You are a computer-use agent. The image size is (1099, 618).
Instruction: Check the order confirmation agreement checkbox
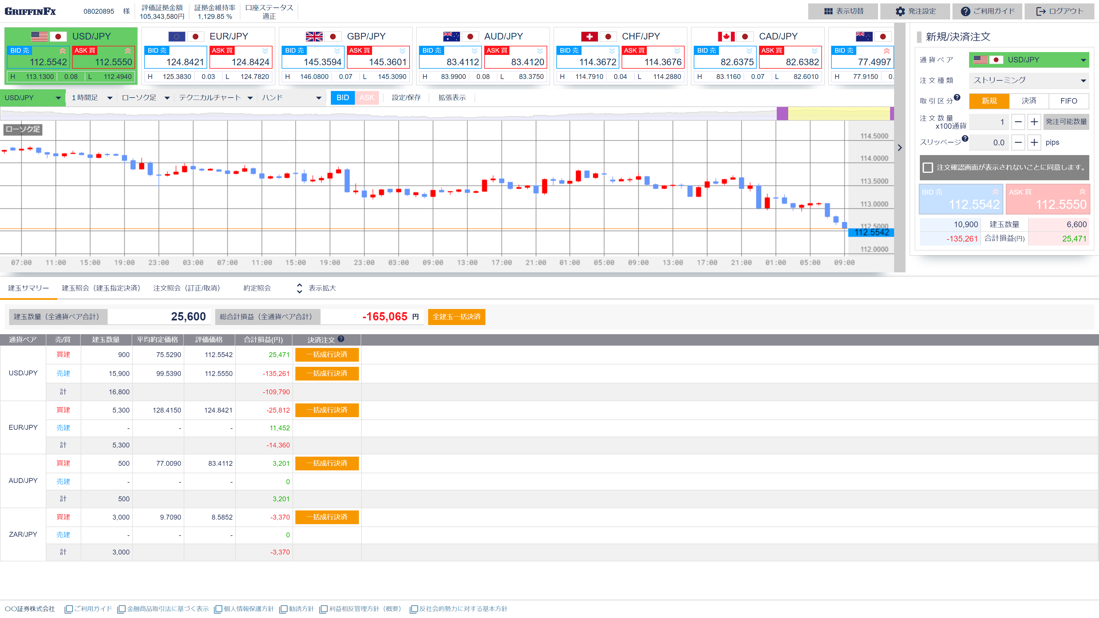click(928, 168)
